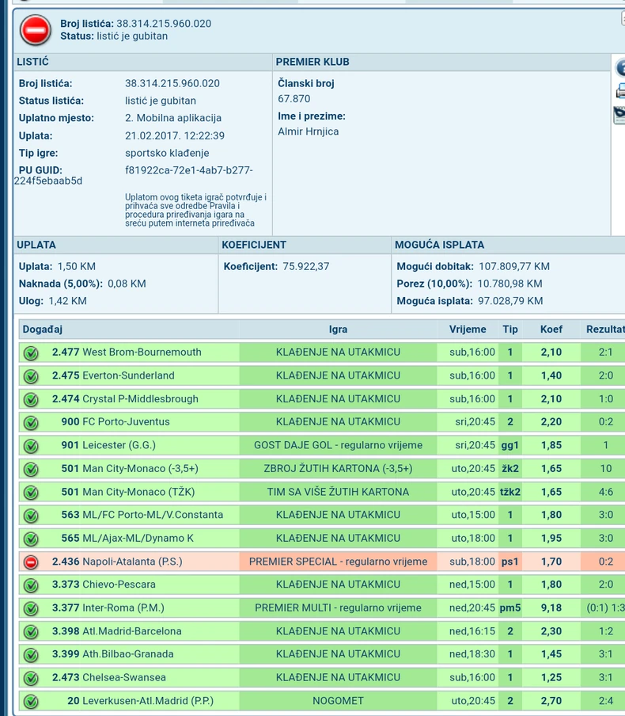Click the Vrijeme column header
The image size is (625, 716).
(x=468, y=329)
